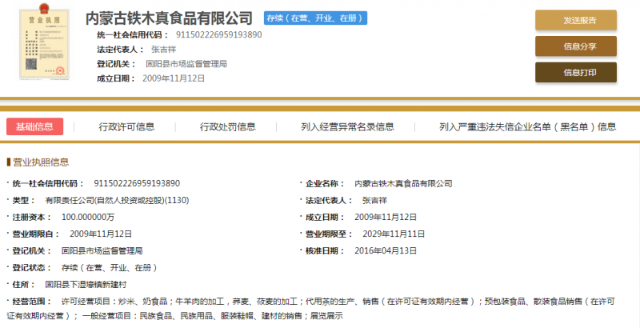Click the header establishment date 2009年11月12日
This screenshot has width=640, height=328.
click(x=174, y=78)
